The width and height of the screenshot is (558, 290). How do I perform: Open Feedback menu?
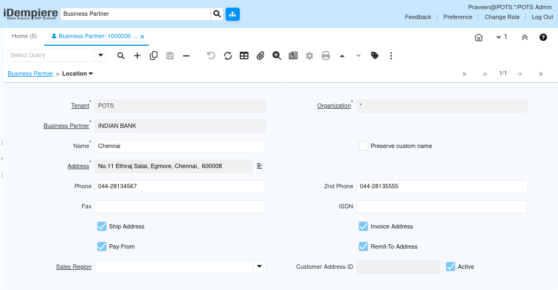coord(418,17)
